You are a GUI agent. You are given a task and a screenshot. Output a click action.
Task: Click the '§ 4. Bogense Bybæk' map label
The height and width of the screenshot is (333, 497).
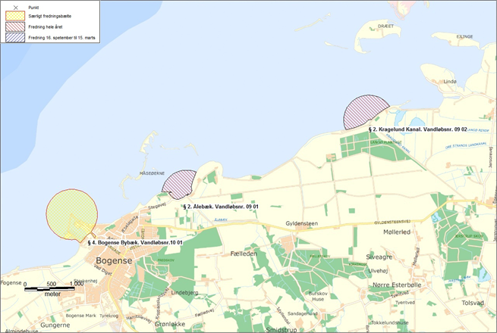tap(135, 243)
